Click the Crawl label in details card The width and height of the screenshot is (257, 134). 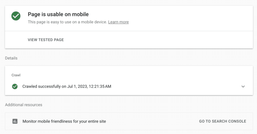coord(16,75)
